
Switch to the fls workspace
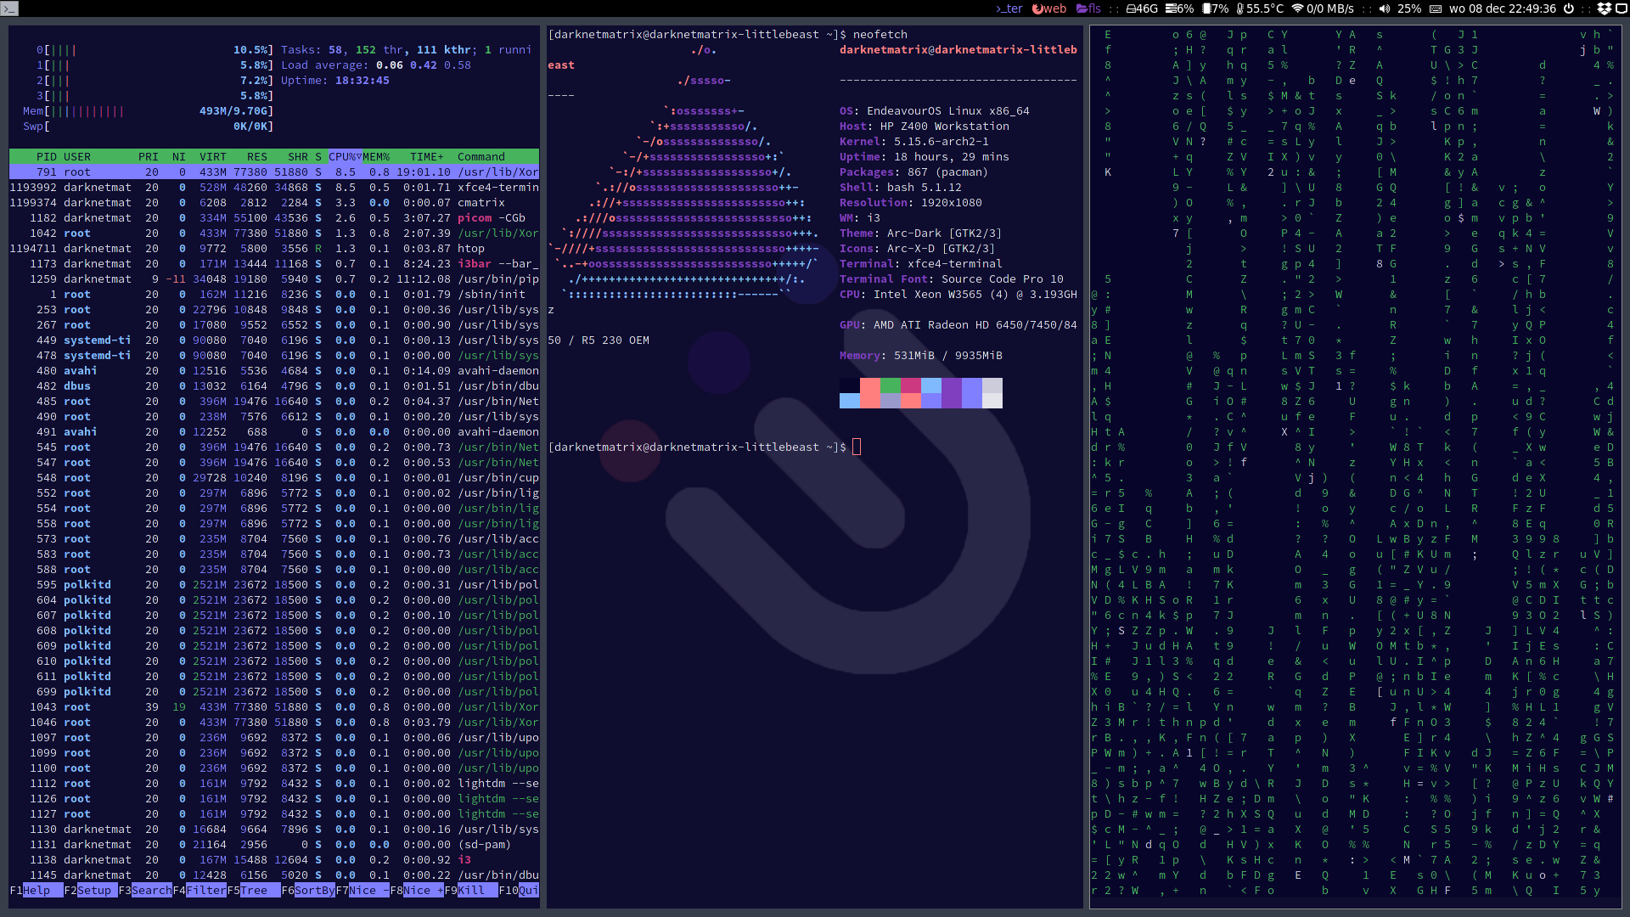click(1088, 8)
